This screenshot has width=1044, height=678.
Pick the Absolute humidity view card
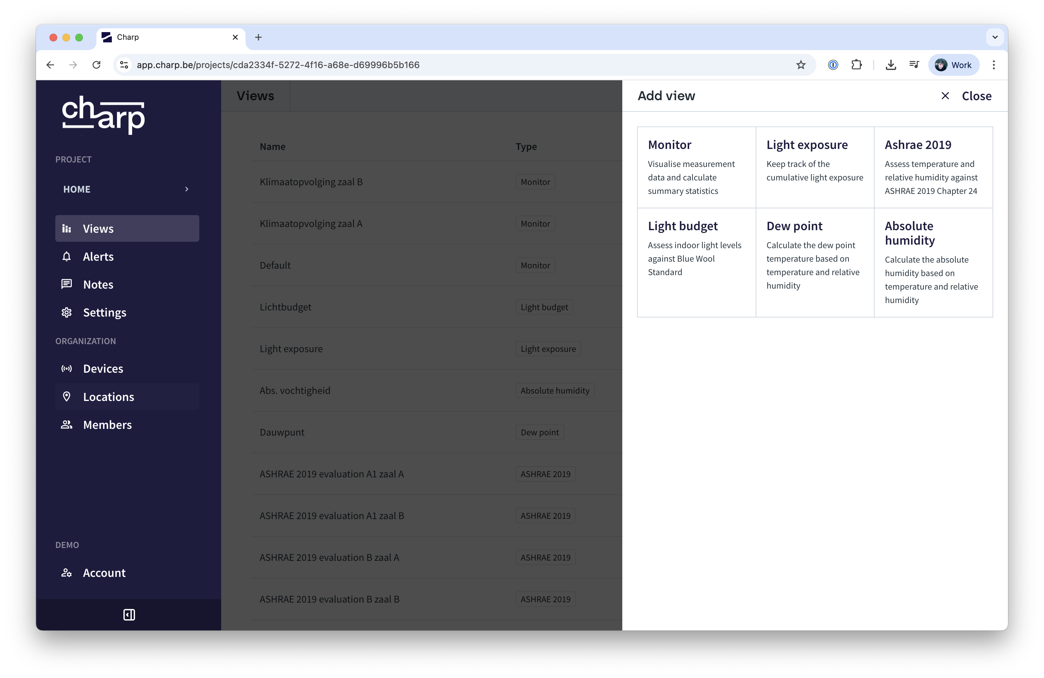pos(933,262)
